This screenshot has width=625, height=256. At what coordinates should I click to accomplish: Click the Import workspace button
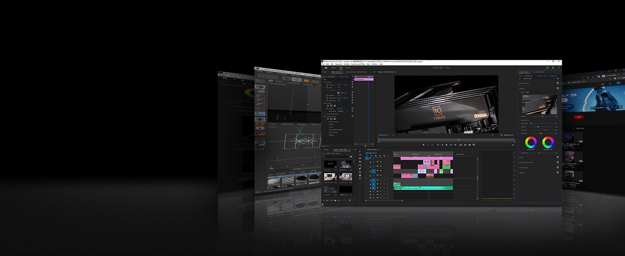[333, 67]
